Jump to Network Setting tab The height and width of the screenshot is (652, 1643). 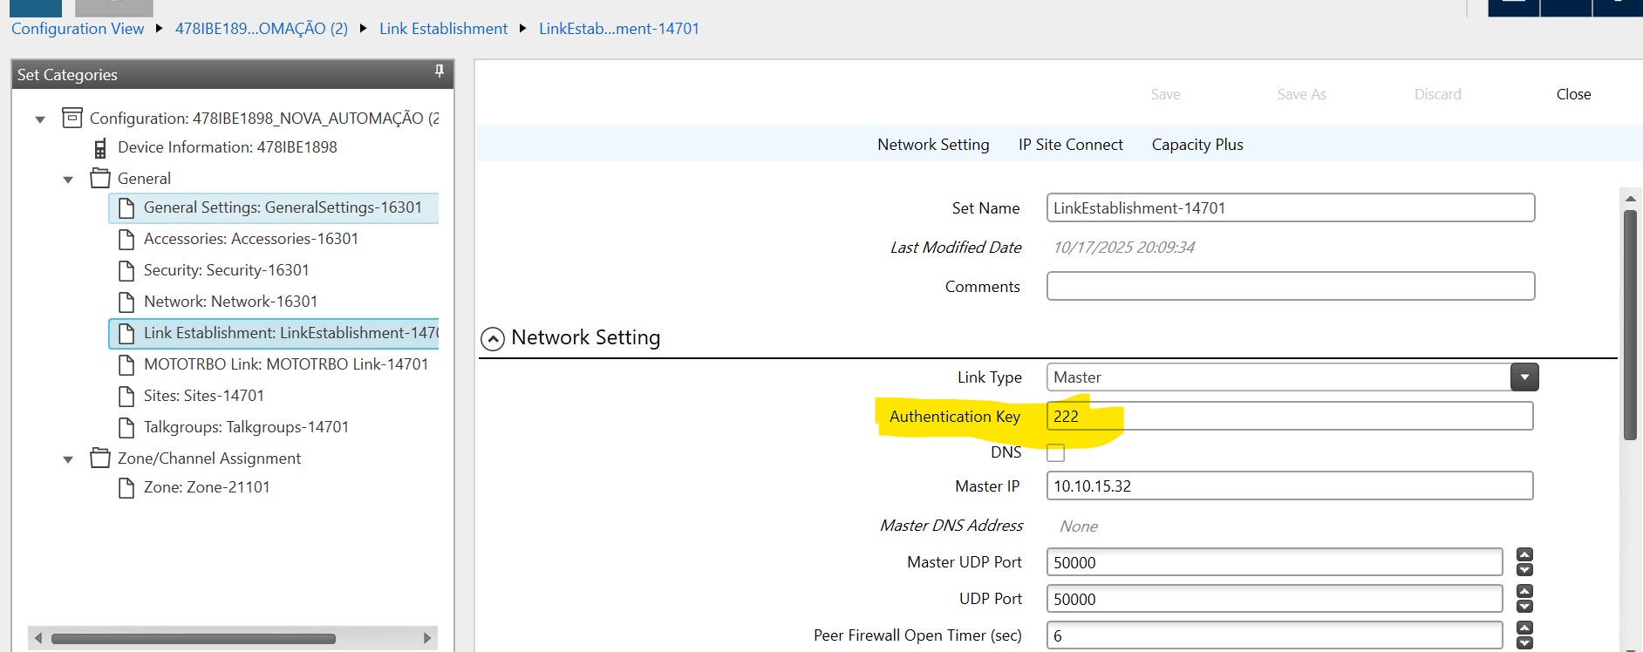tap(933, 145)
